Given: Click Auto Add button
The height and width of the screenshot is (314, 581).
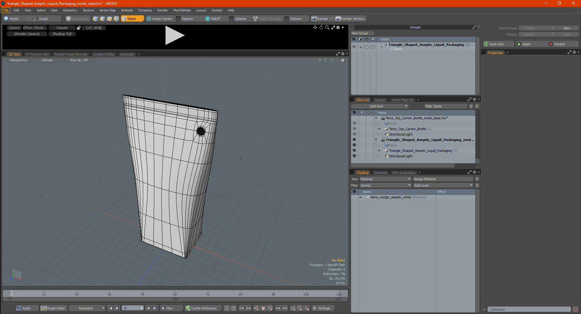Looking at the screenshot, I should (498, 44).
